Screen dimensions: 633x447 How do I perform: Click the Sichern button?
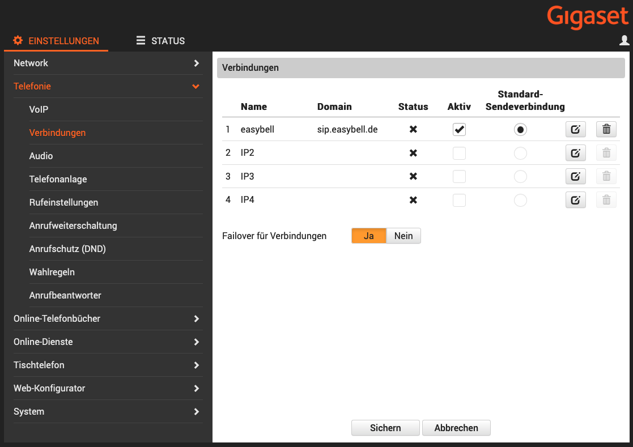coord(385,428)
